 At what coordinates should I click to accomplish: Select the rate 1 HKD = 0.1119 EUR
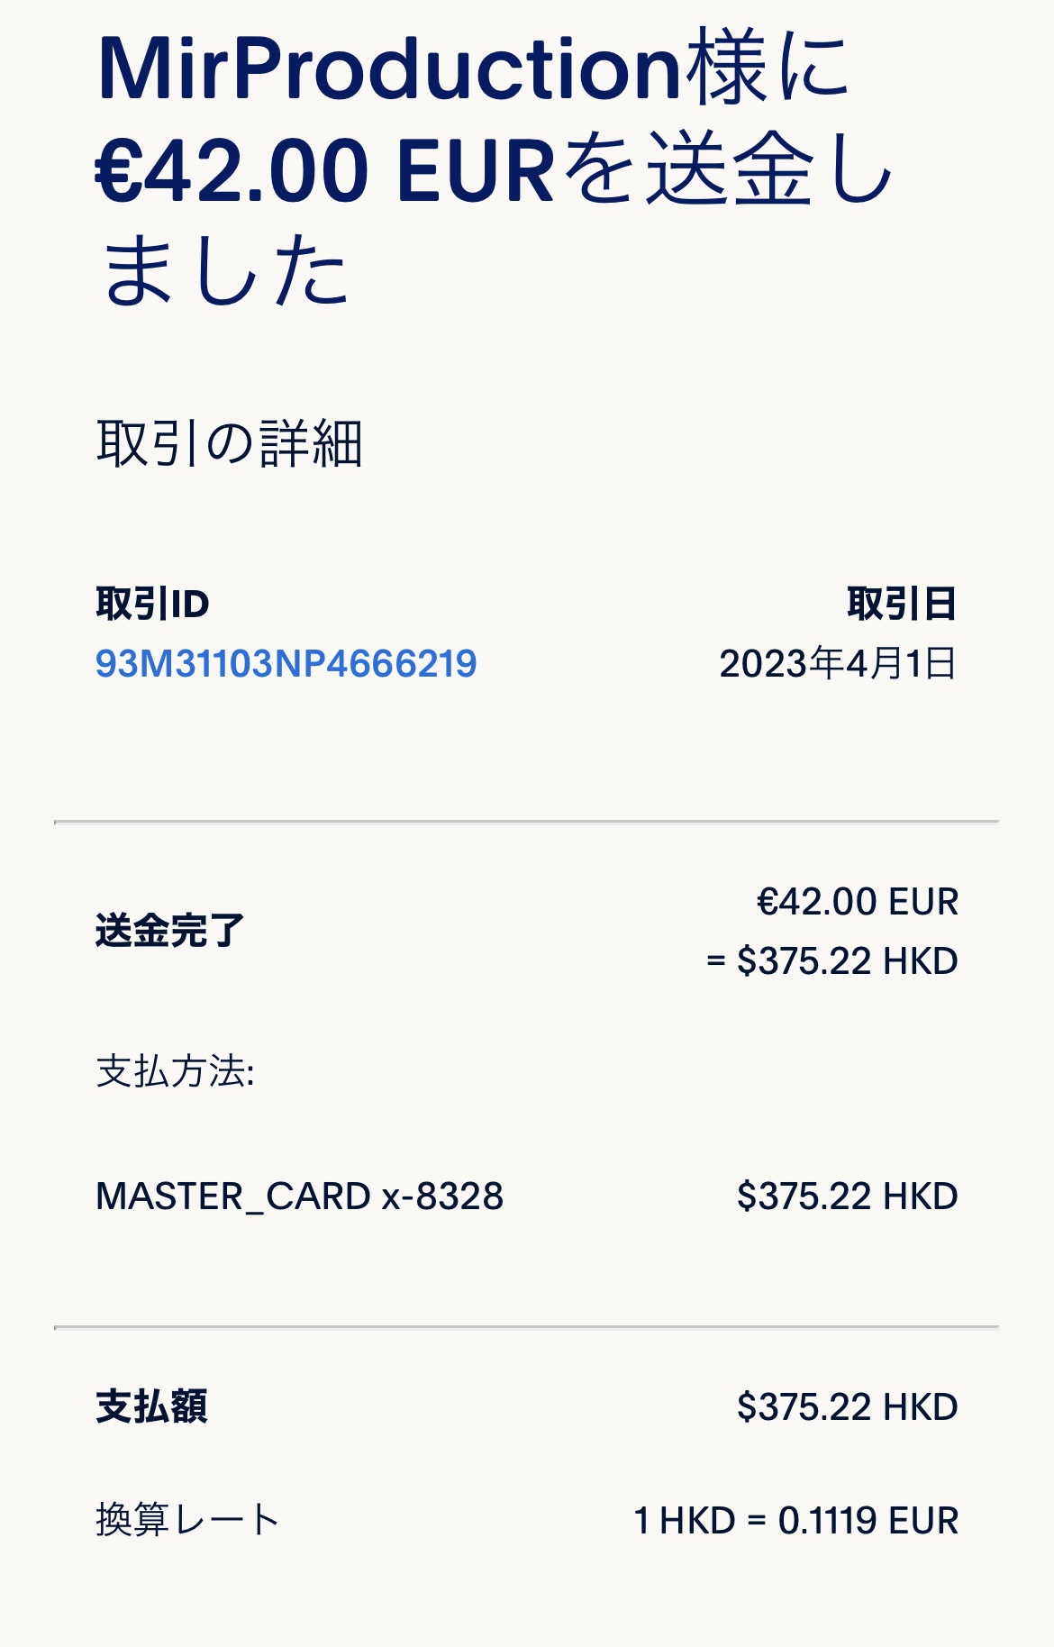click(795, 1520)
